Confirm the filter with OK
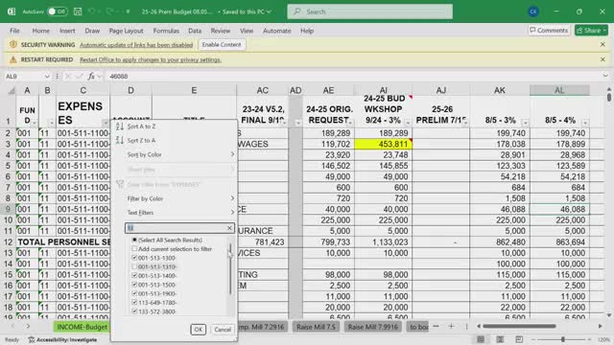This screenshot has width=614, height=345. 199,330
